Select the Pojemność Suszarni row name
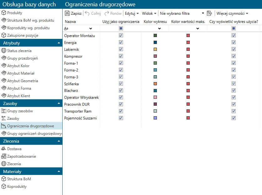Screen dimensions: 262x195 (80, 118)
